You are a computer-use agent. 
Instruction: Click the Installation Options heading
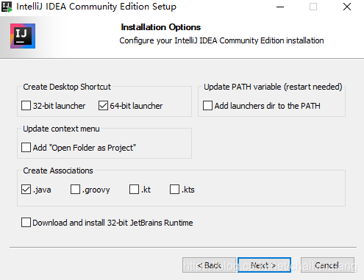coord(161,27)
